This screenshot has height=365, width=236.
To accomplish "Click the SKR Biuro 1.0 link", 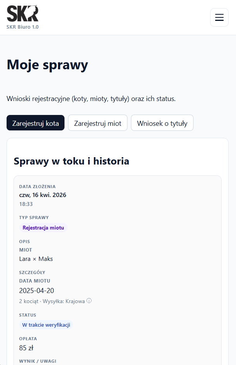I will [x=22, y=27].
